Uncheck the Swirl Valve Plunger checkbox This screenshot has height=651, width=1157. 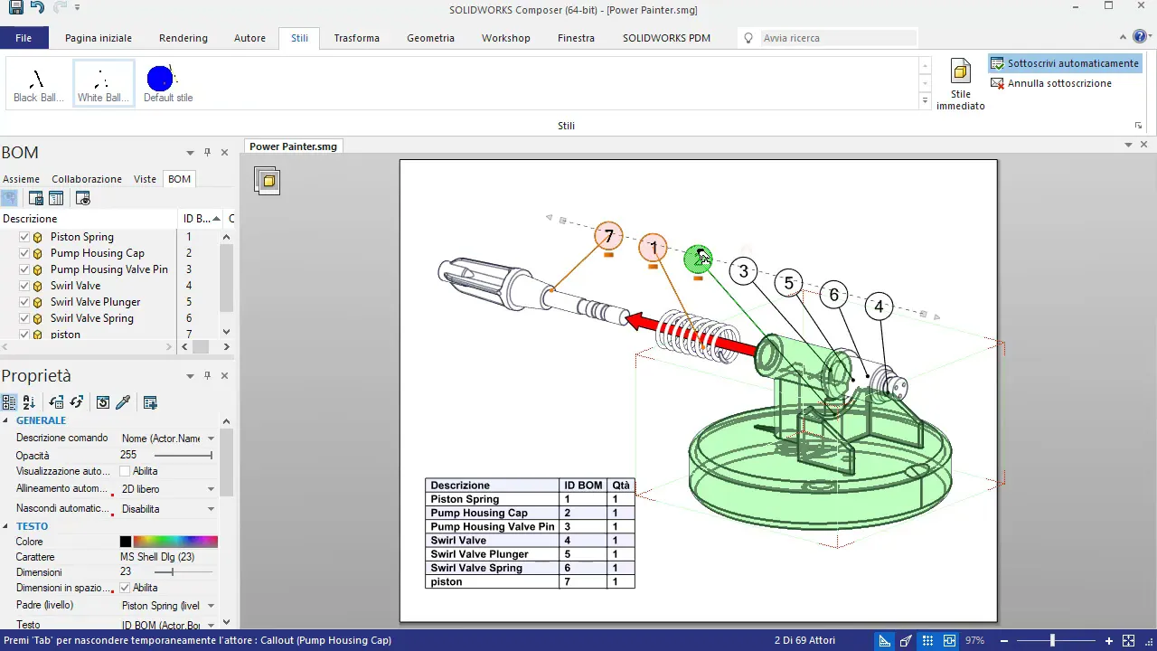24,302
